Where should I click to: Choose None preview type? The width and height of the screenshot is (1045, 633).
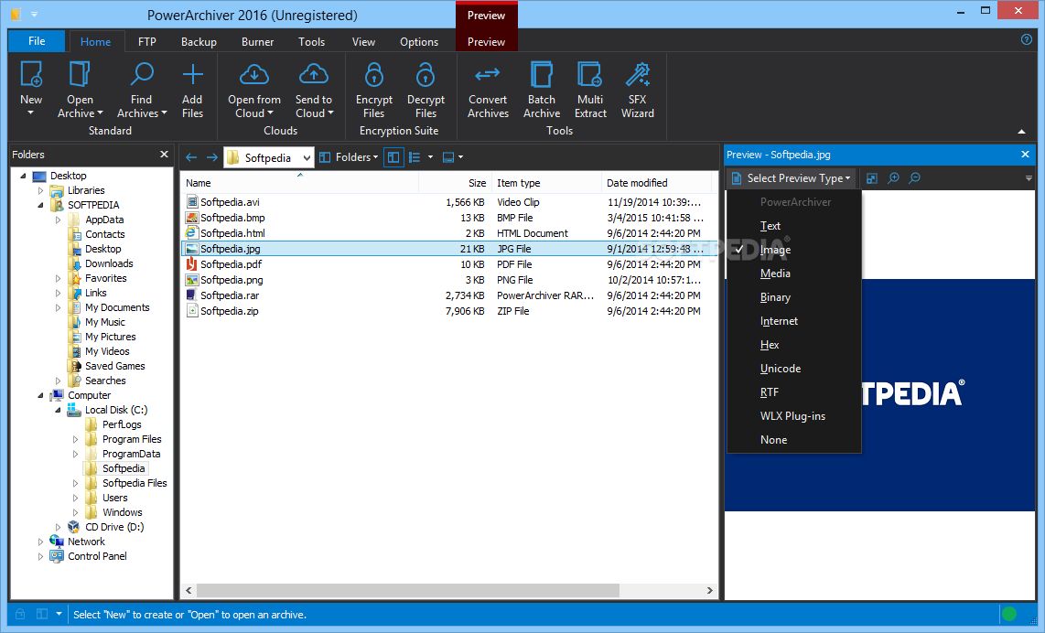pos(794,440)
